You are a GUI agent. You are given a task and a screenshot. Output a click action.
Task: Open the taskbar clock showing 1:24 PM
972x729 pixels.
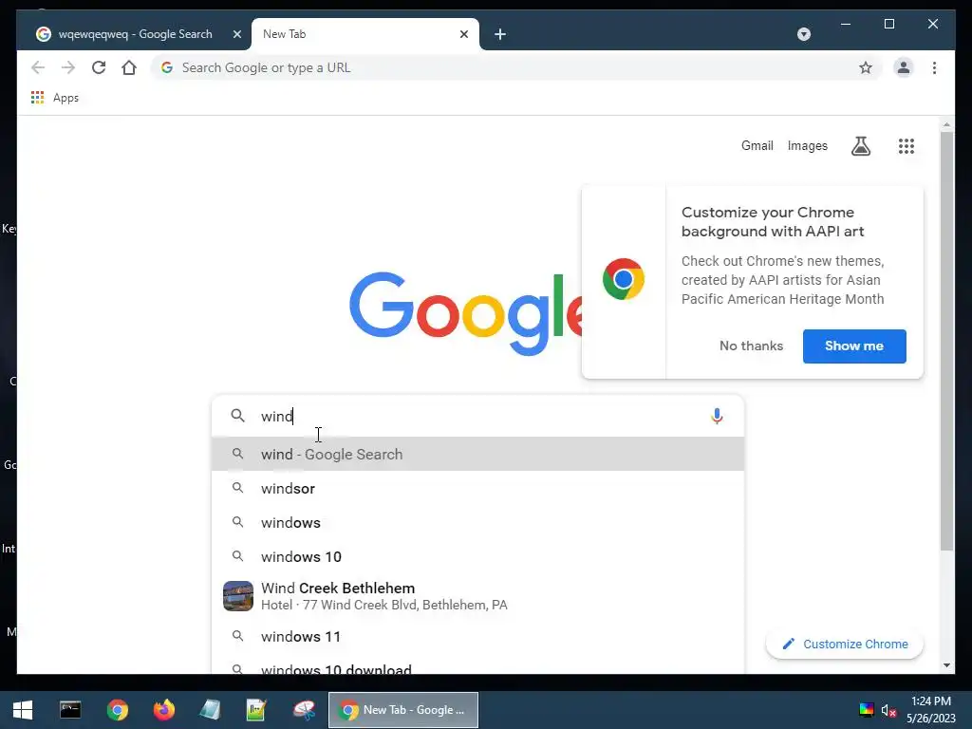click(x=931, y=710)
